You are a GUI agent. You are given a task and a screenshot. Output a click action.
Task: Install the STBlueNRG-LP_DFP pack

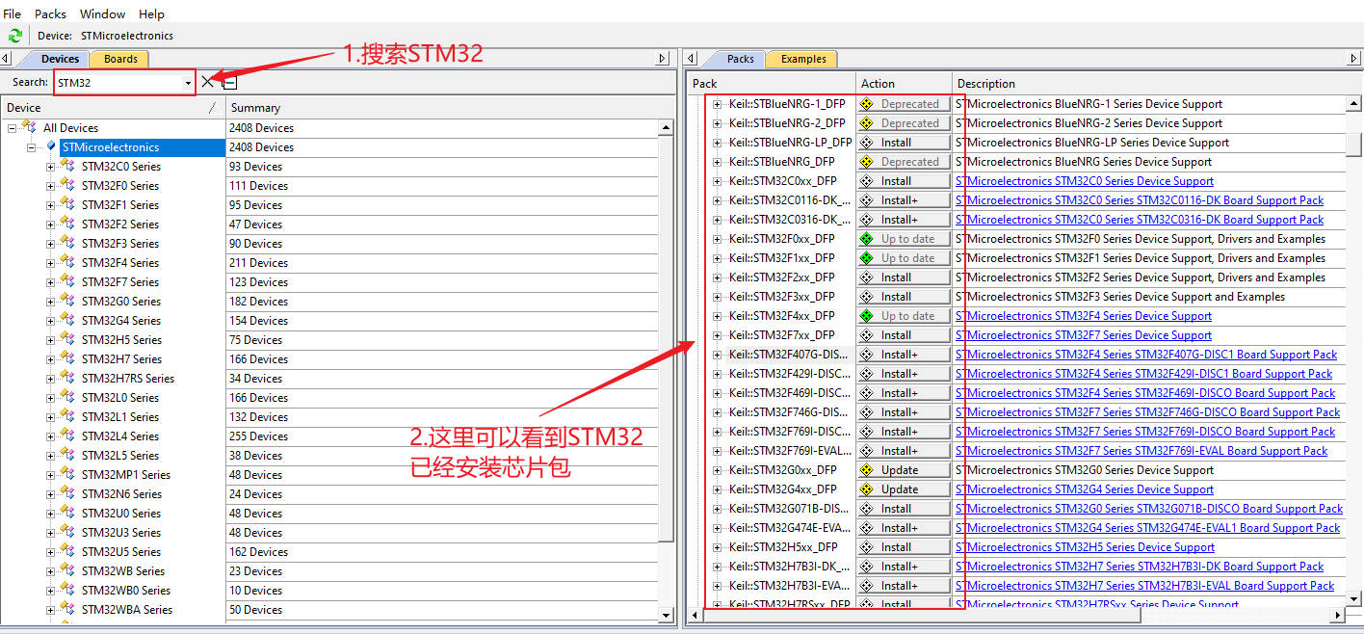pyautogui.click(x=904, y=143)
